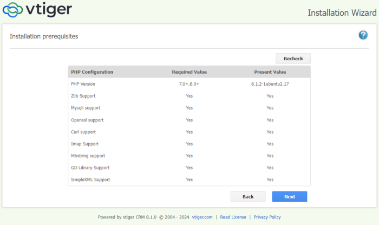
Task: Open the Read License link
Action: click(x=233, y=217)
